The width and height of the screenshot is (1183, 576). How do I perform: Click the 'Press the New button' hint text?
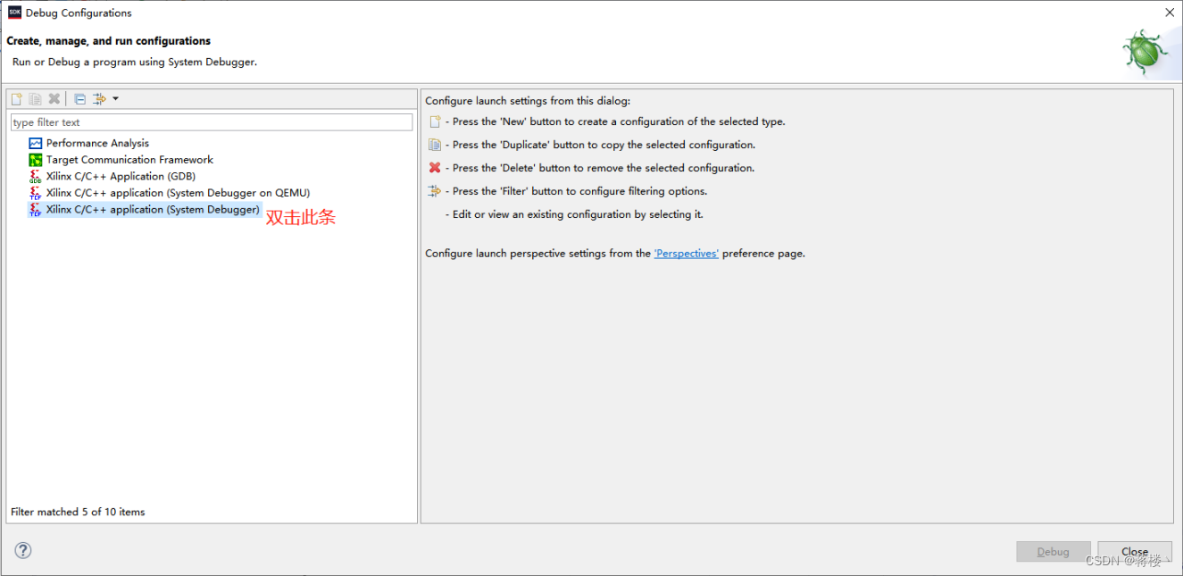pyautogui.click(x=615, y=121)
